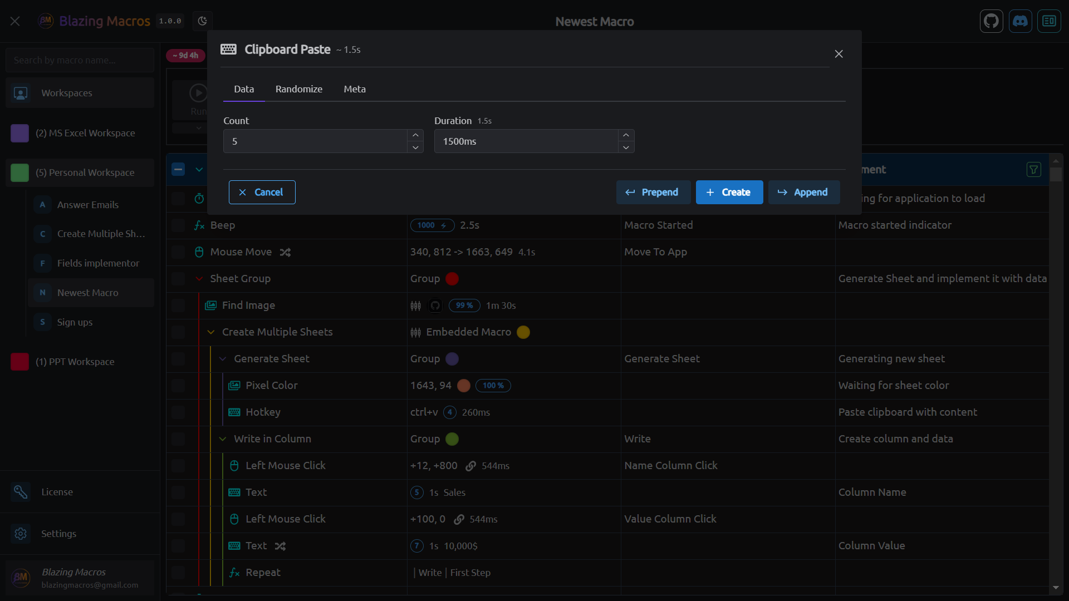
Task: Increase Count with up arrow
Action: pyautogui.click(x=415, y=135)
